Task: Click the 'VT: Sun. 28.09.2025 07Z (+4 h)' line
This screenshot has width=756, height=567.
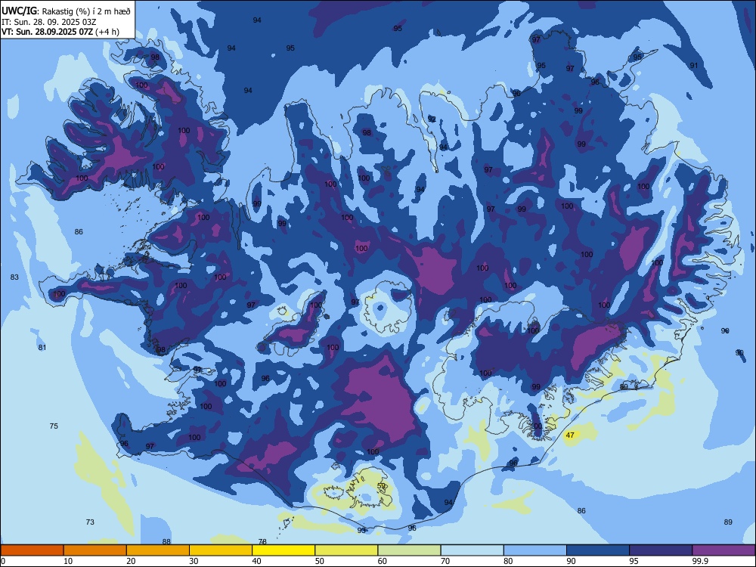Action: pos(60,32)
